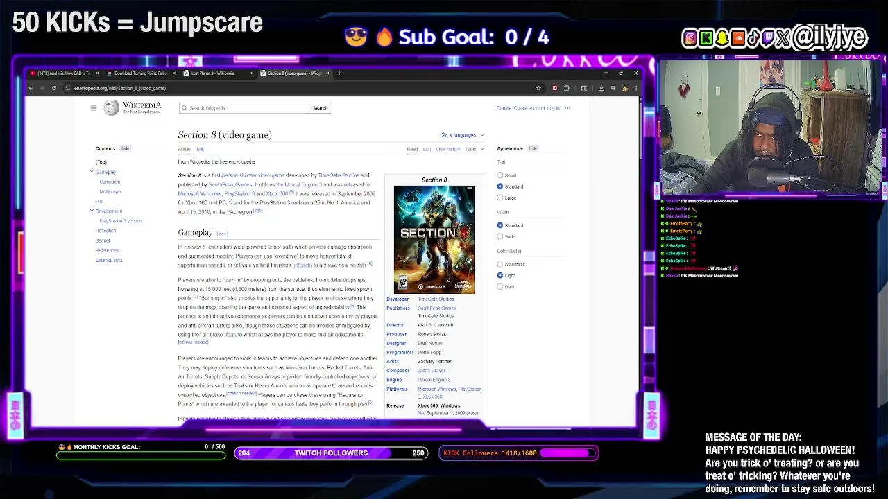
Task: Select Small text size
Action: [x=500, y=175]
